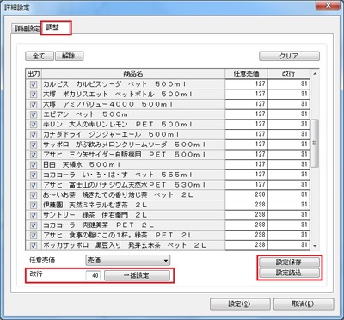
Task: Uncheck the ポッカサッポロ 黒豆入り row checkbox
Action: click(34, 245)
